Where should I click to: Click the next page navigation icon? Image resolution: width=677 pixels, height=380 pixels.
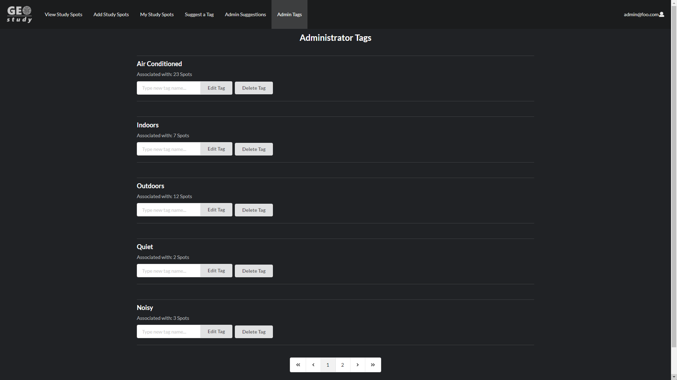(x=358, y=365)
